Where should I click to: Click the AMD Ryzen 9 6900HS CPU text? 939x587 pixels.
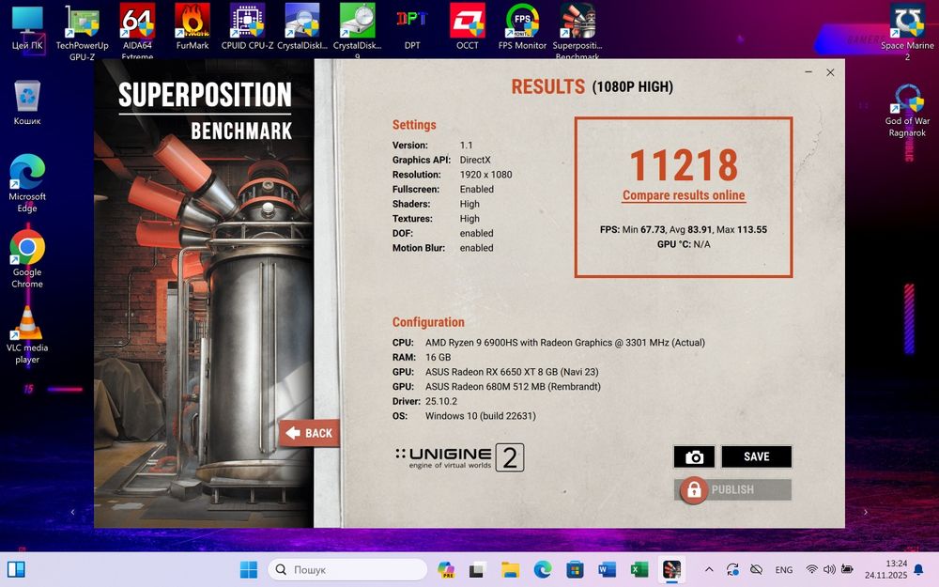(564, 343)
